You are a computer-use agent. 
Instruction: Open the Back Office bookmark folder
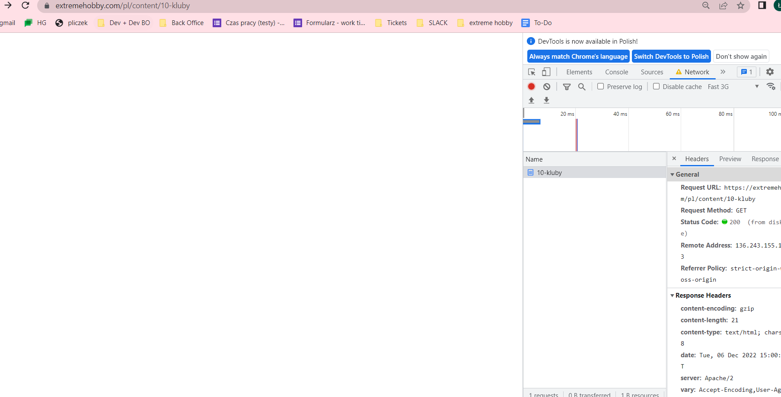tap(182, 23)
